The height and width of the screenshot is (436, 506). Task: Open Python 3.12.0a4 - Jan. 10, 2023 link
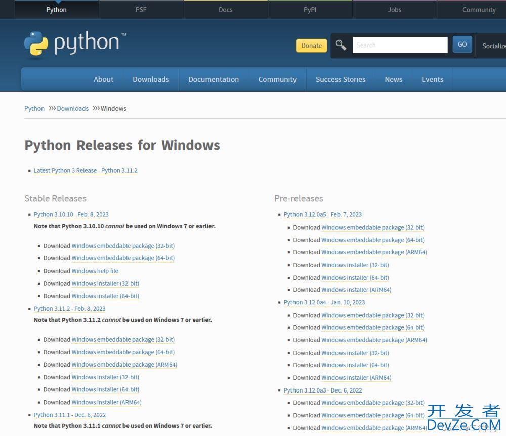point(324,302)
